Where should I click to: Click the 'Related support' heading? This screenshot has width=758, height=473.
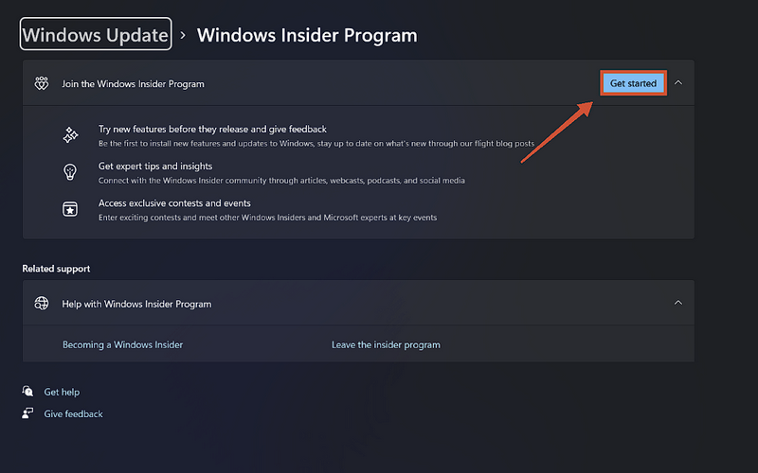tap(56, 269)
